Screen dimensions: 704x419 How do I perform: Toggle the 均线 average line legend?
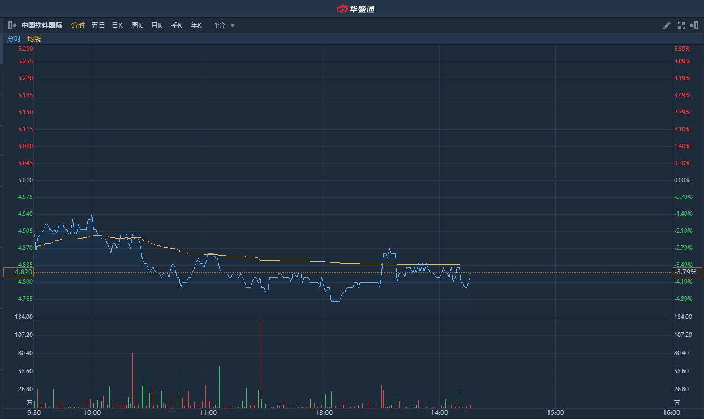point(34,39)
